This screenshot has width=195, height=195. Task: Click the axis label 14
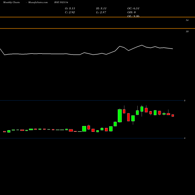pyautogui.click(x=187, y=20)
